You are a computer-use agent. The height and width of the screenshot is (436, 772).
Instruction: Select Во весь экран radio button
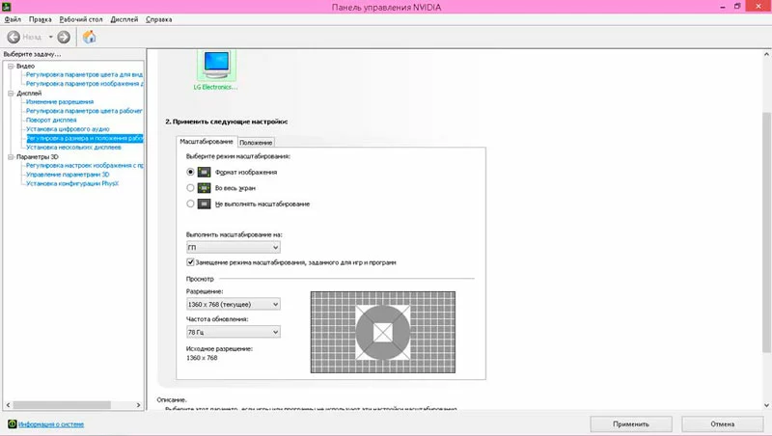pyautogui.click(x=190, y=187)
